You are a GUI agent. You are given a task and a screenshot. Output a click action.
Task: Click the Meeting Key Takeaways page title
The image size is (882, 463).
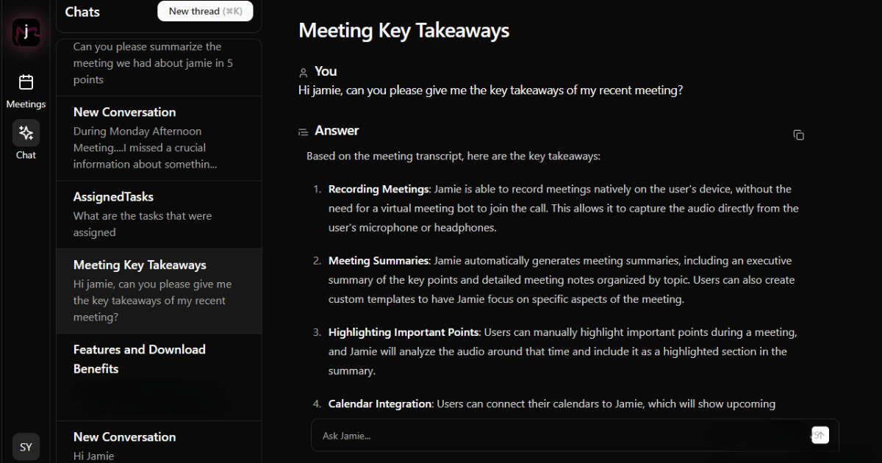pos(404,30)
